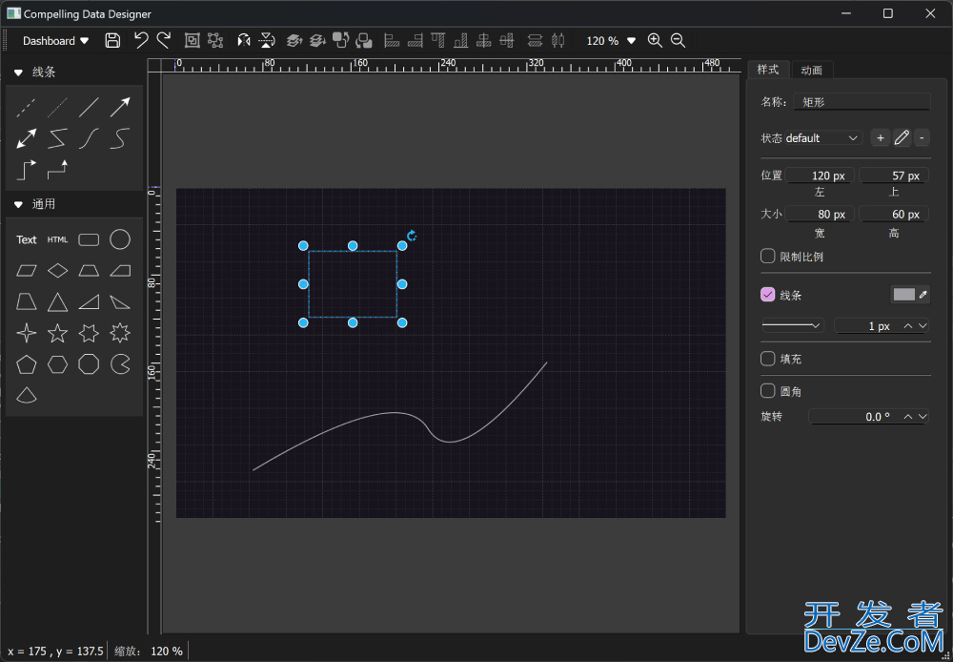Viewport: 953px width, 662px height.
Task: Enable the 限制比例 checkbox
Action: coord(767,257)
